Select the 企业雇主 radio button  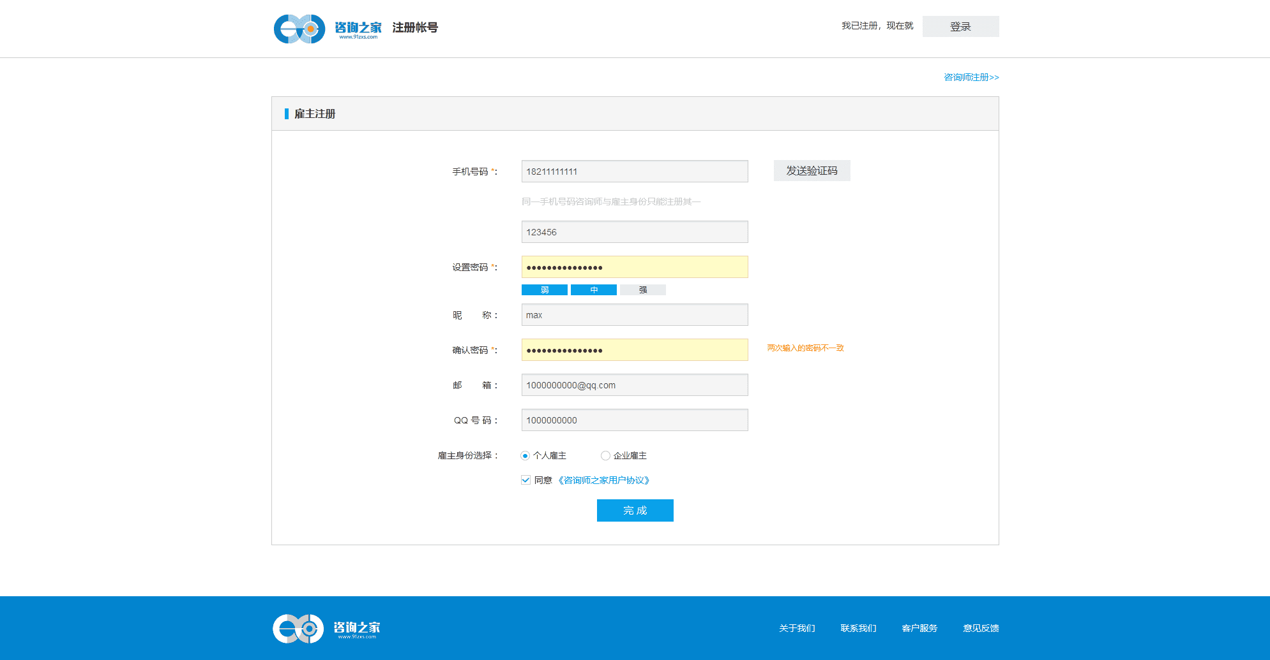pyautogui.click(x=605, y=455)
